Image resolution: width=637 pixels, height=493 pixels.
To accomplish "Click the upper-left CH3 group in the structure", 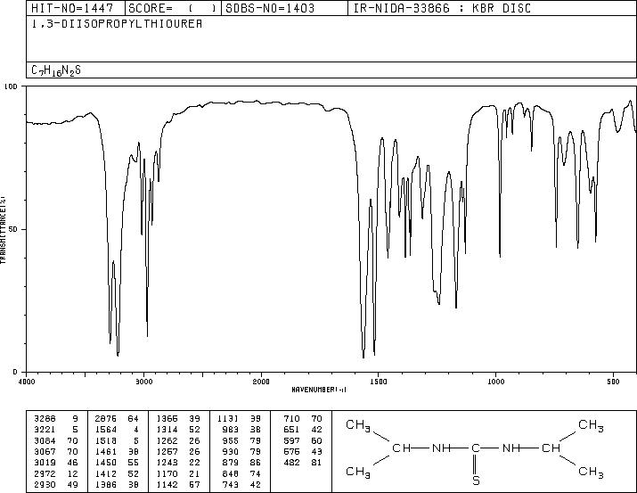I will click(x=358, y=425).
